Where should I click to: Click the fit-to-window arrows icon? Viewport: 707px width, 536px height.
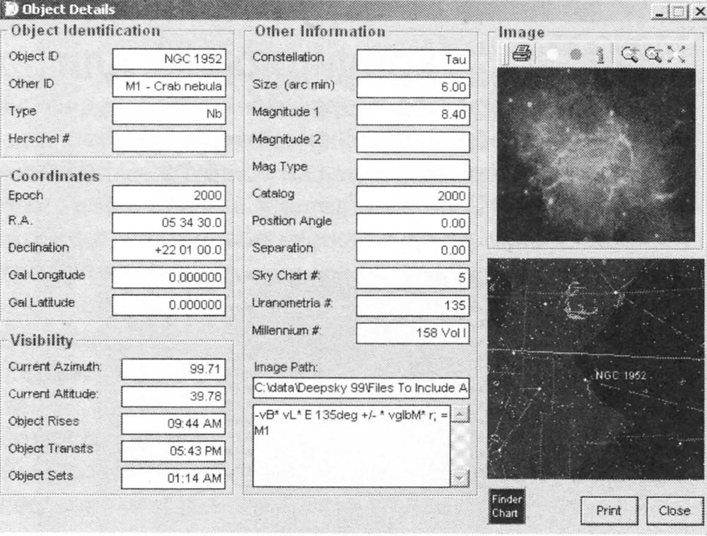click(x=677, y=54)
